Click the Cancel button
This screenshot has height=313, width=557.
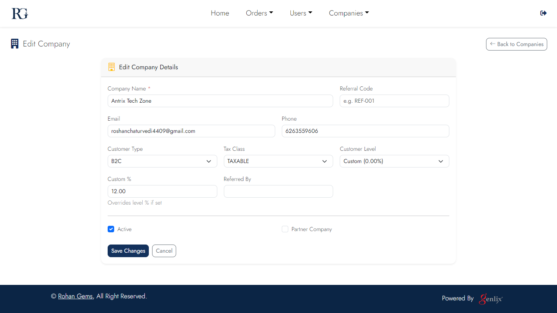(164, 251)
